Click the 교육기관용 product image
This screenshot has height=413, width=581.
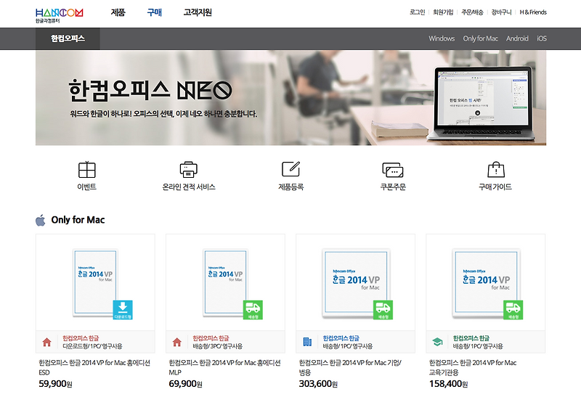coord(485,282)
